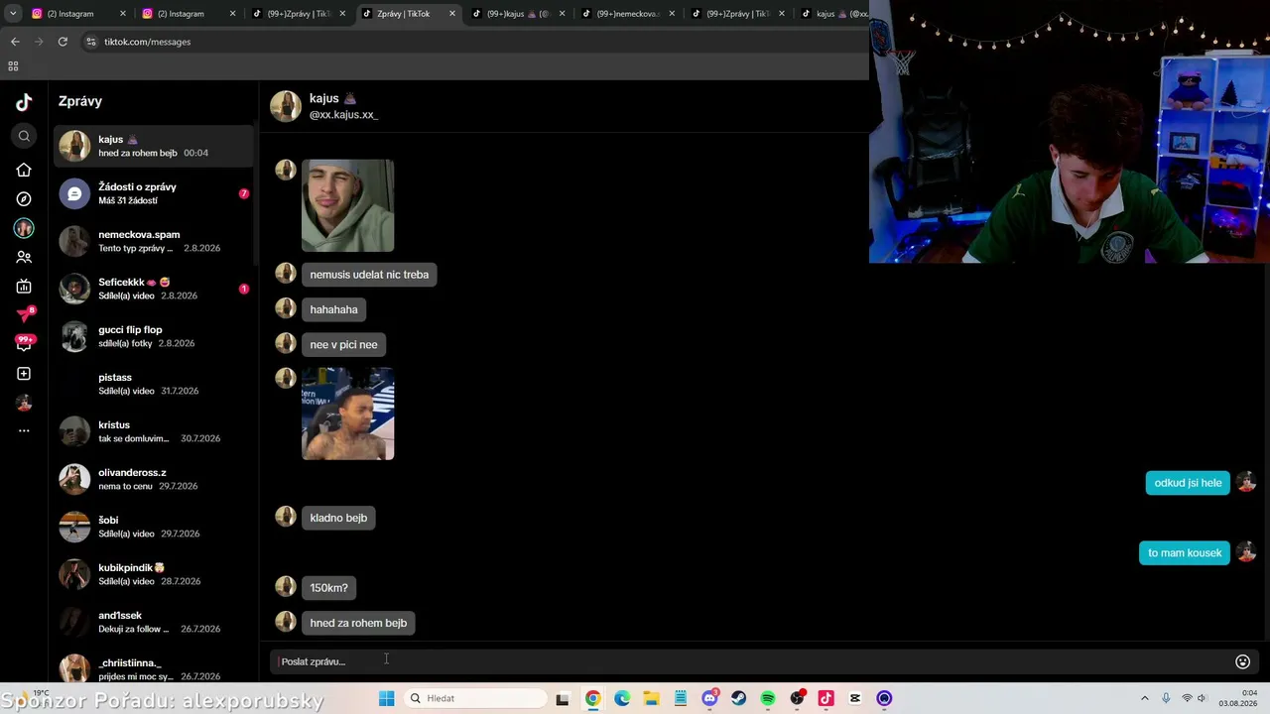This screenshot has width=1270, height=714.
Task: Open the TikTok app from the taskbar
Action: click(x=825, y=698)
